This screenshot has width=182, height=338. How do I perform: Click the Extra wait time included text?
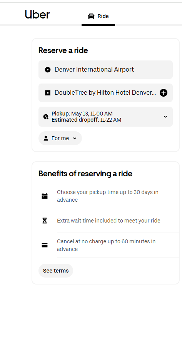109,221
